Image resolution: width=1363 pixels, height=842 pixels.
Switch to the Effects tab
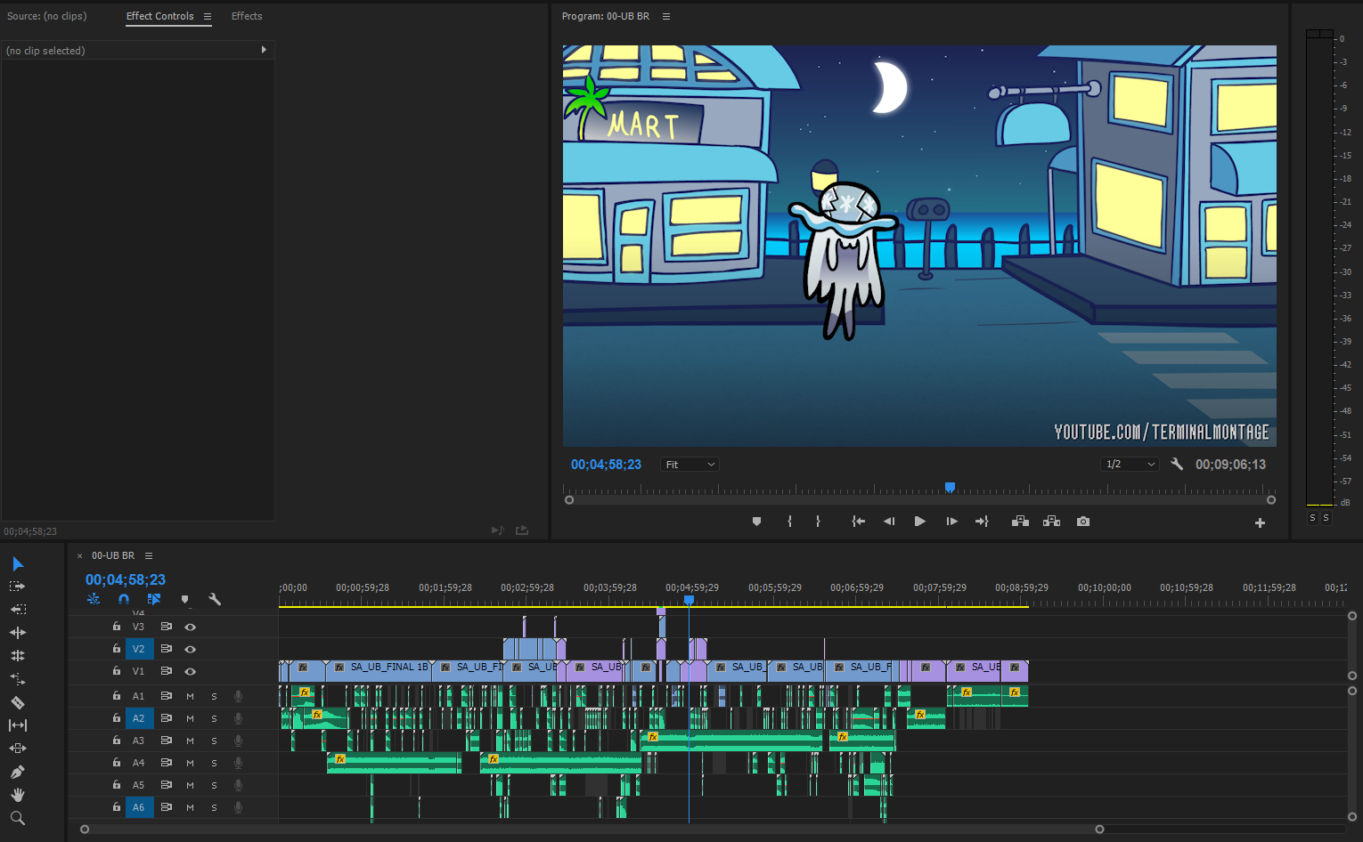[x=247, y=16]
